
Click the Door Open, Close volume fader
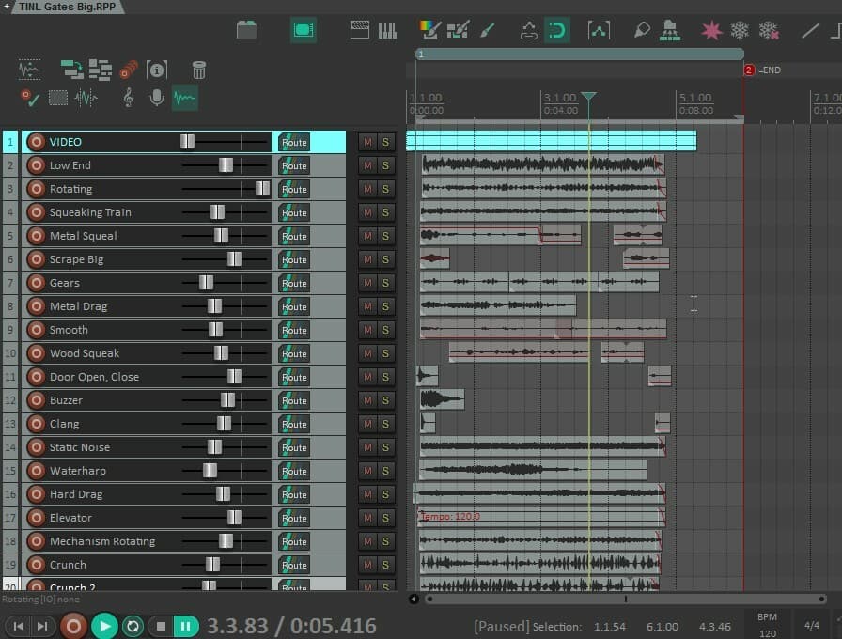click(234, 377)
